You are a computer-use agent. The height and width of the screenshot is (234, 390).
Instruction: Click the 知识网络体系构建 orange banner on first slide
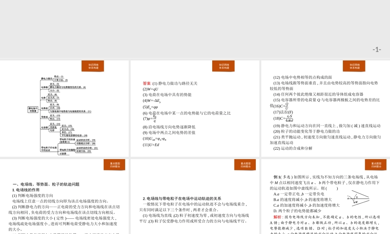point(92,66)
